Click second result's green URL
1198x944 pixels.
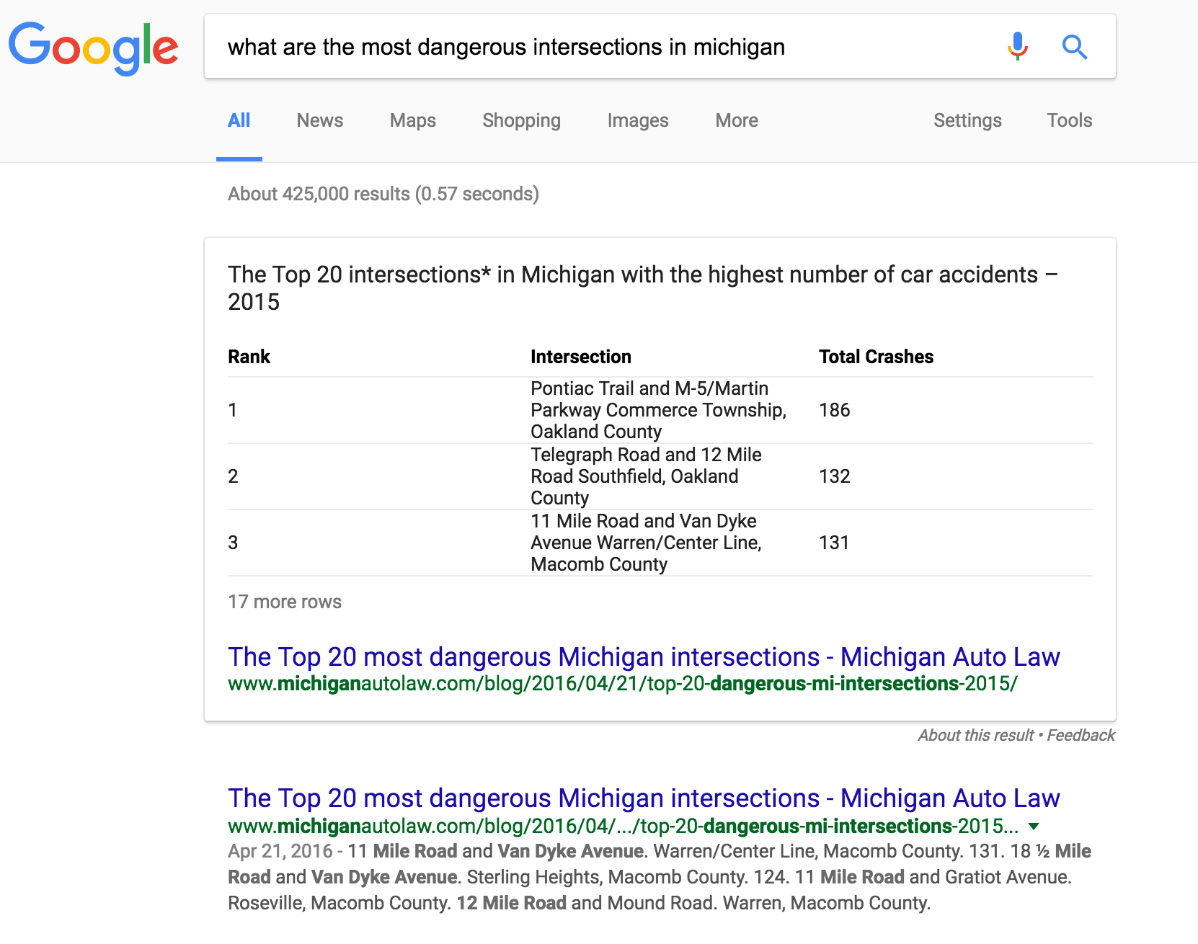(x=623, y=826)
